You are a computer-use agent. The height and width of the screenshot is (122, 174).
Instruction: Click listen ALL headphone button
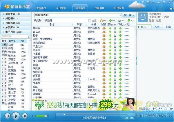pos(103,20)
